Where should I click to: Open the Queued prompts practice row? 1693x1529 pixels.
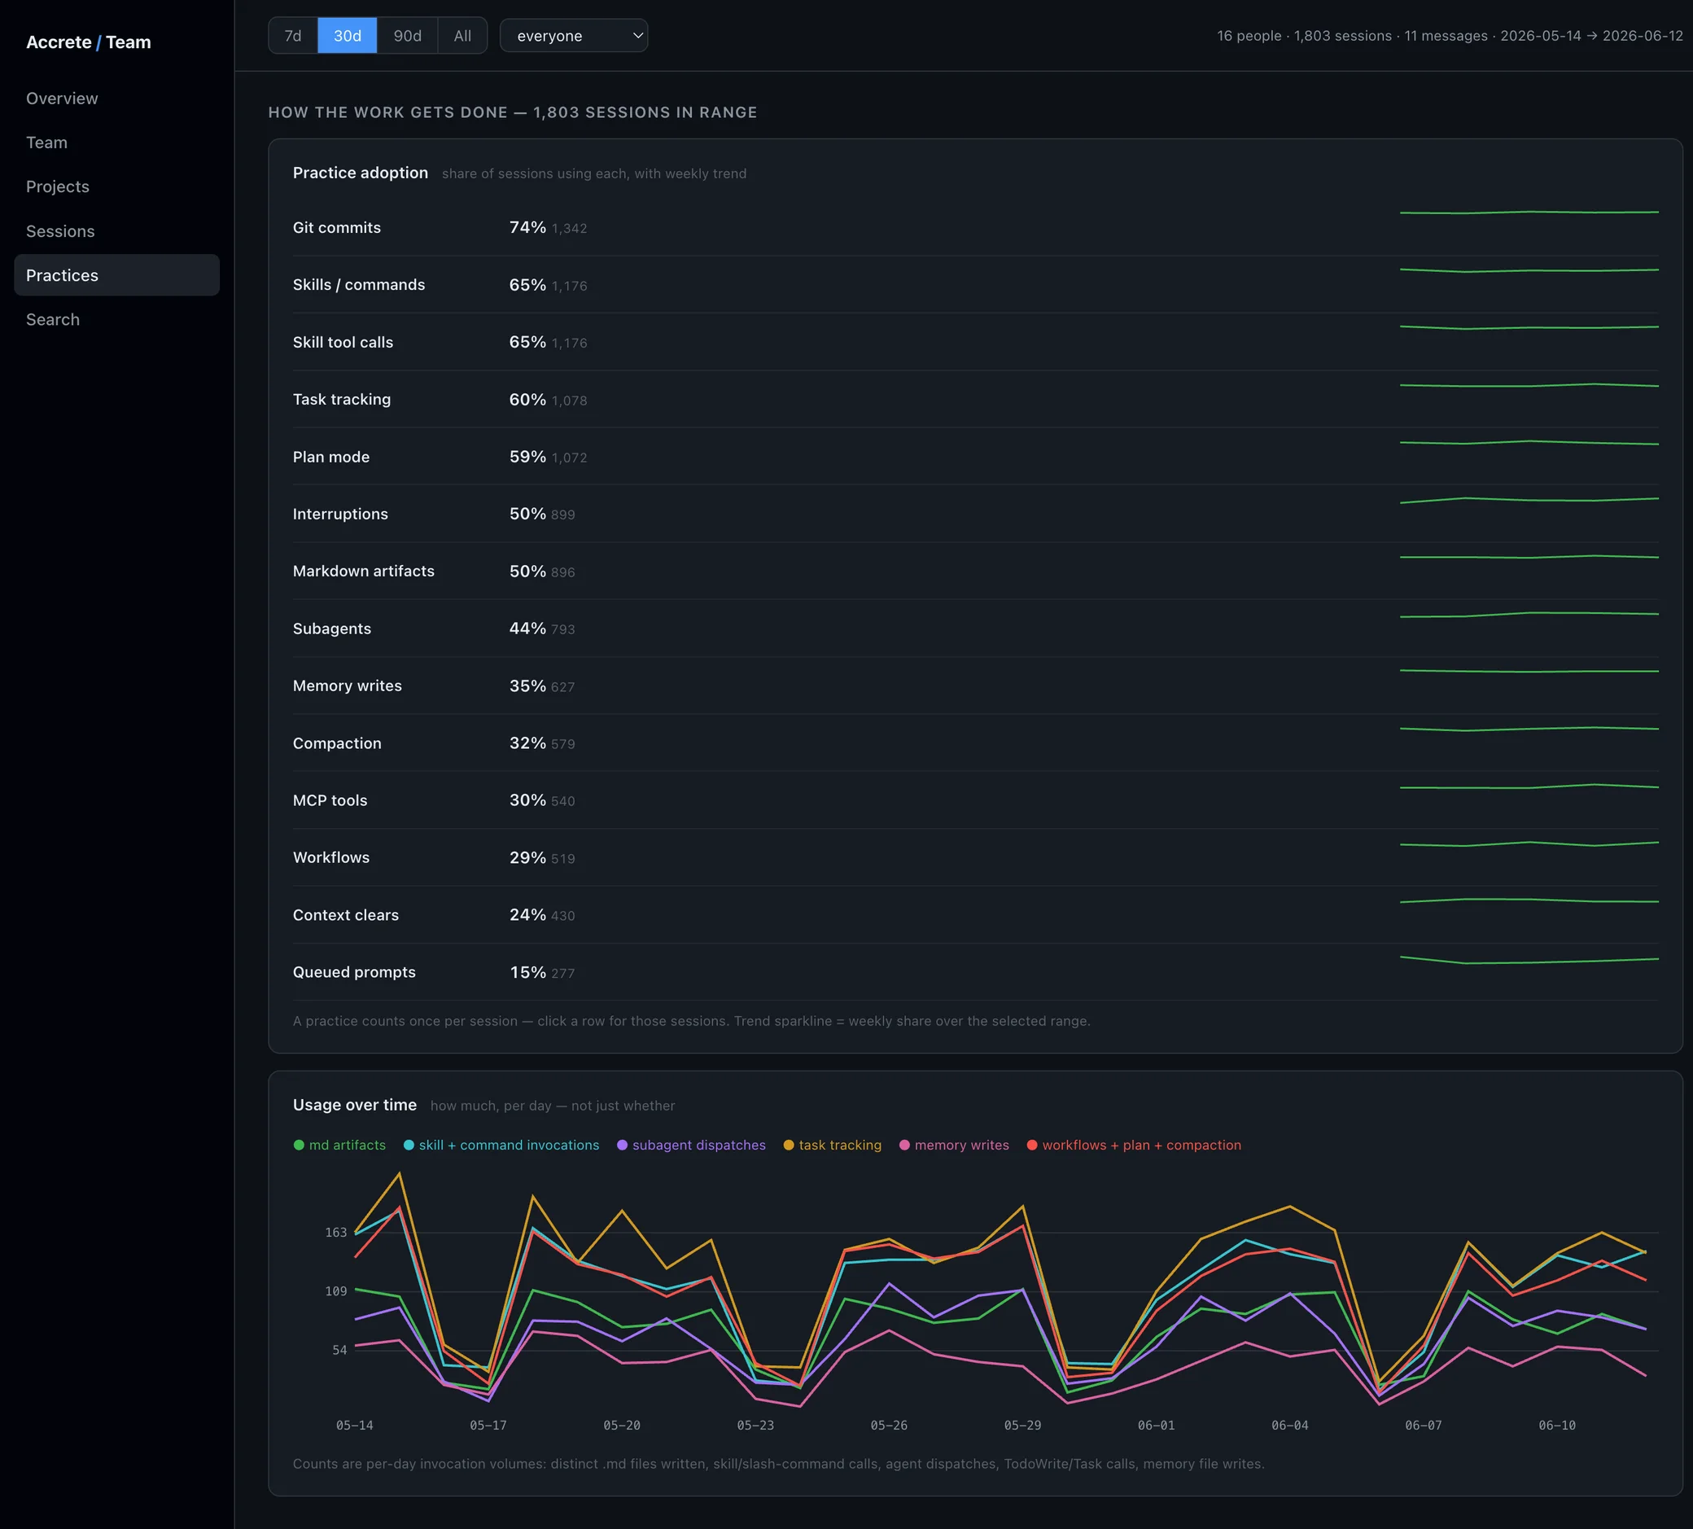[975, 972]
